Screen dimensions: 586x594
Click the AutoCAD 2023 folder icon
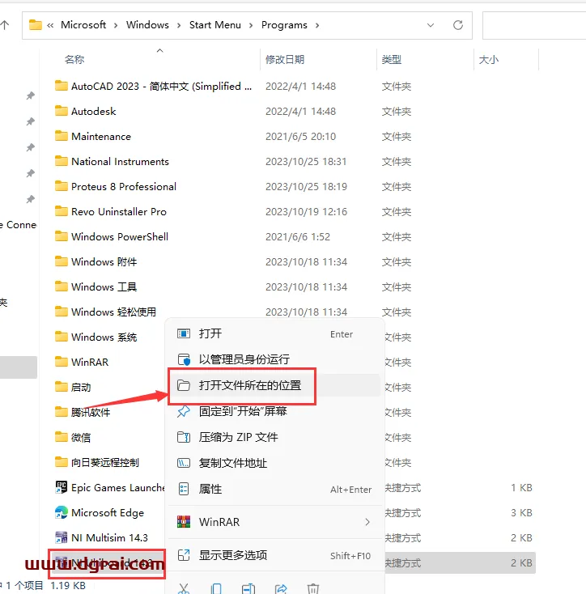pyautogui.click(x=62, y=86)
